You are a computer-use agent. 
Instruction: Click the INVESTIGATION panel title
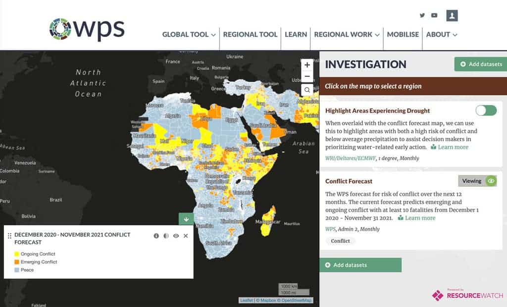tap(366, 64)
